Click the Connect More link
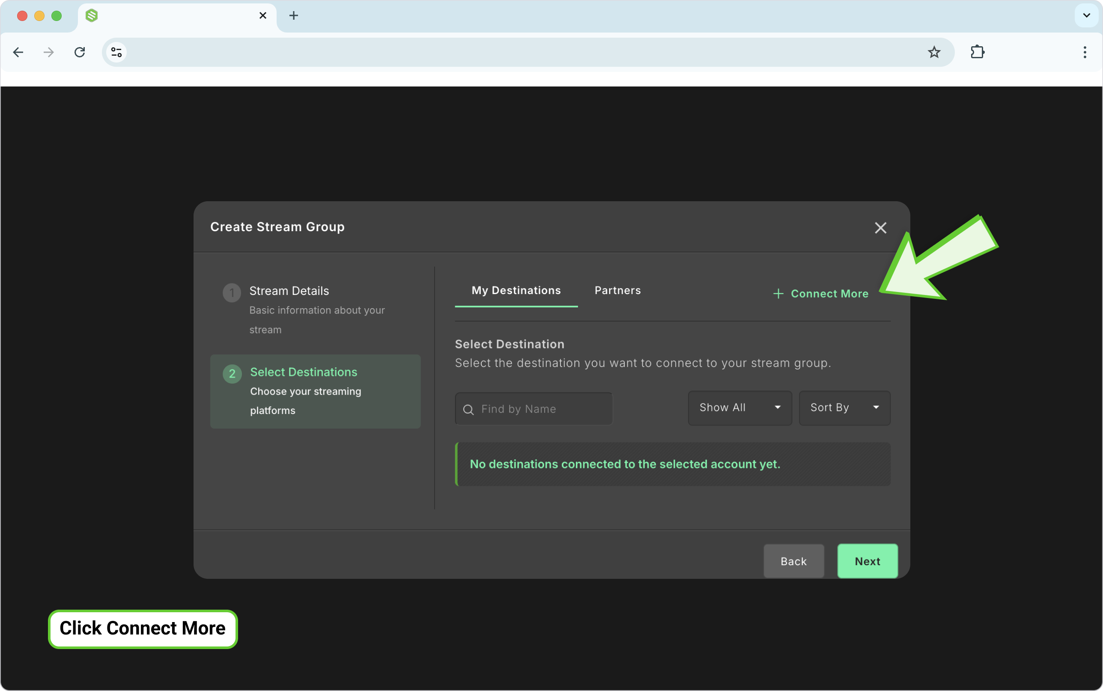The width and height of the screenshot is (1103, 691). point(821,294)
